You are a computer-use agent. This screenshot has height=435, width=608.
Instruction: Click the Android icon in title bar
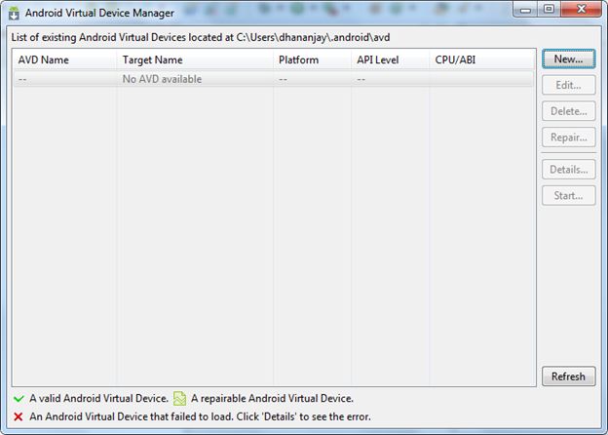pyautogui.click(x=14, y=14)
